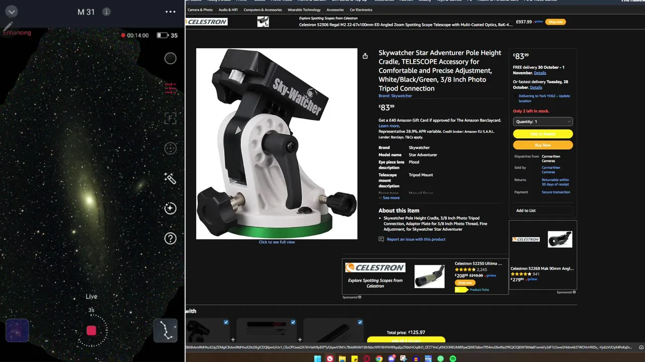This screenshot has width=645, height=362.
Task: Open Windows Start menu in taskbar
Action: [x=317, y=358]
